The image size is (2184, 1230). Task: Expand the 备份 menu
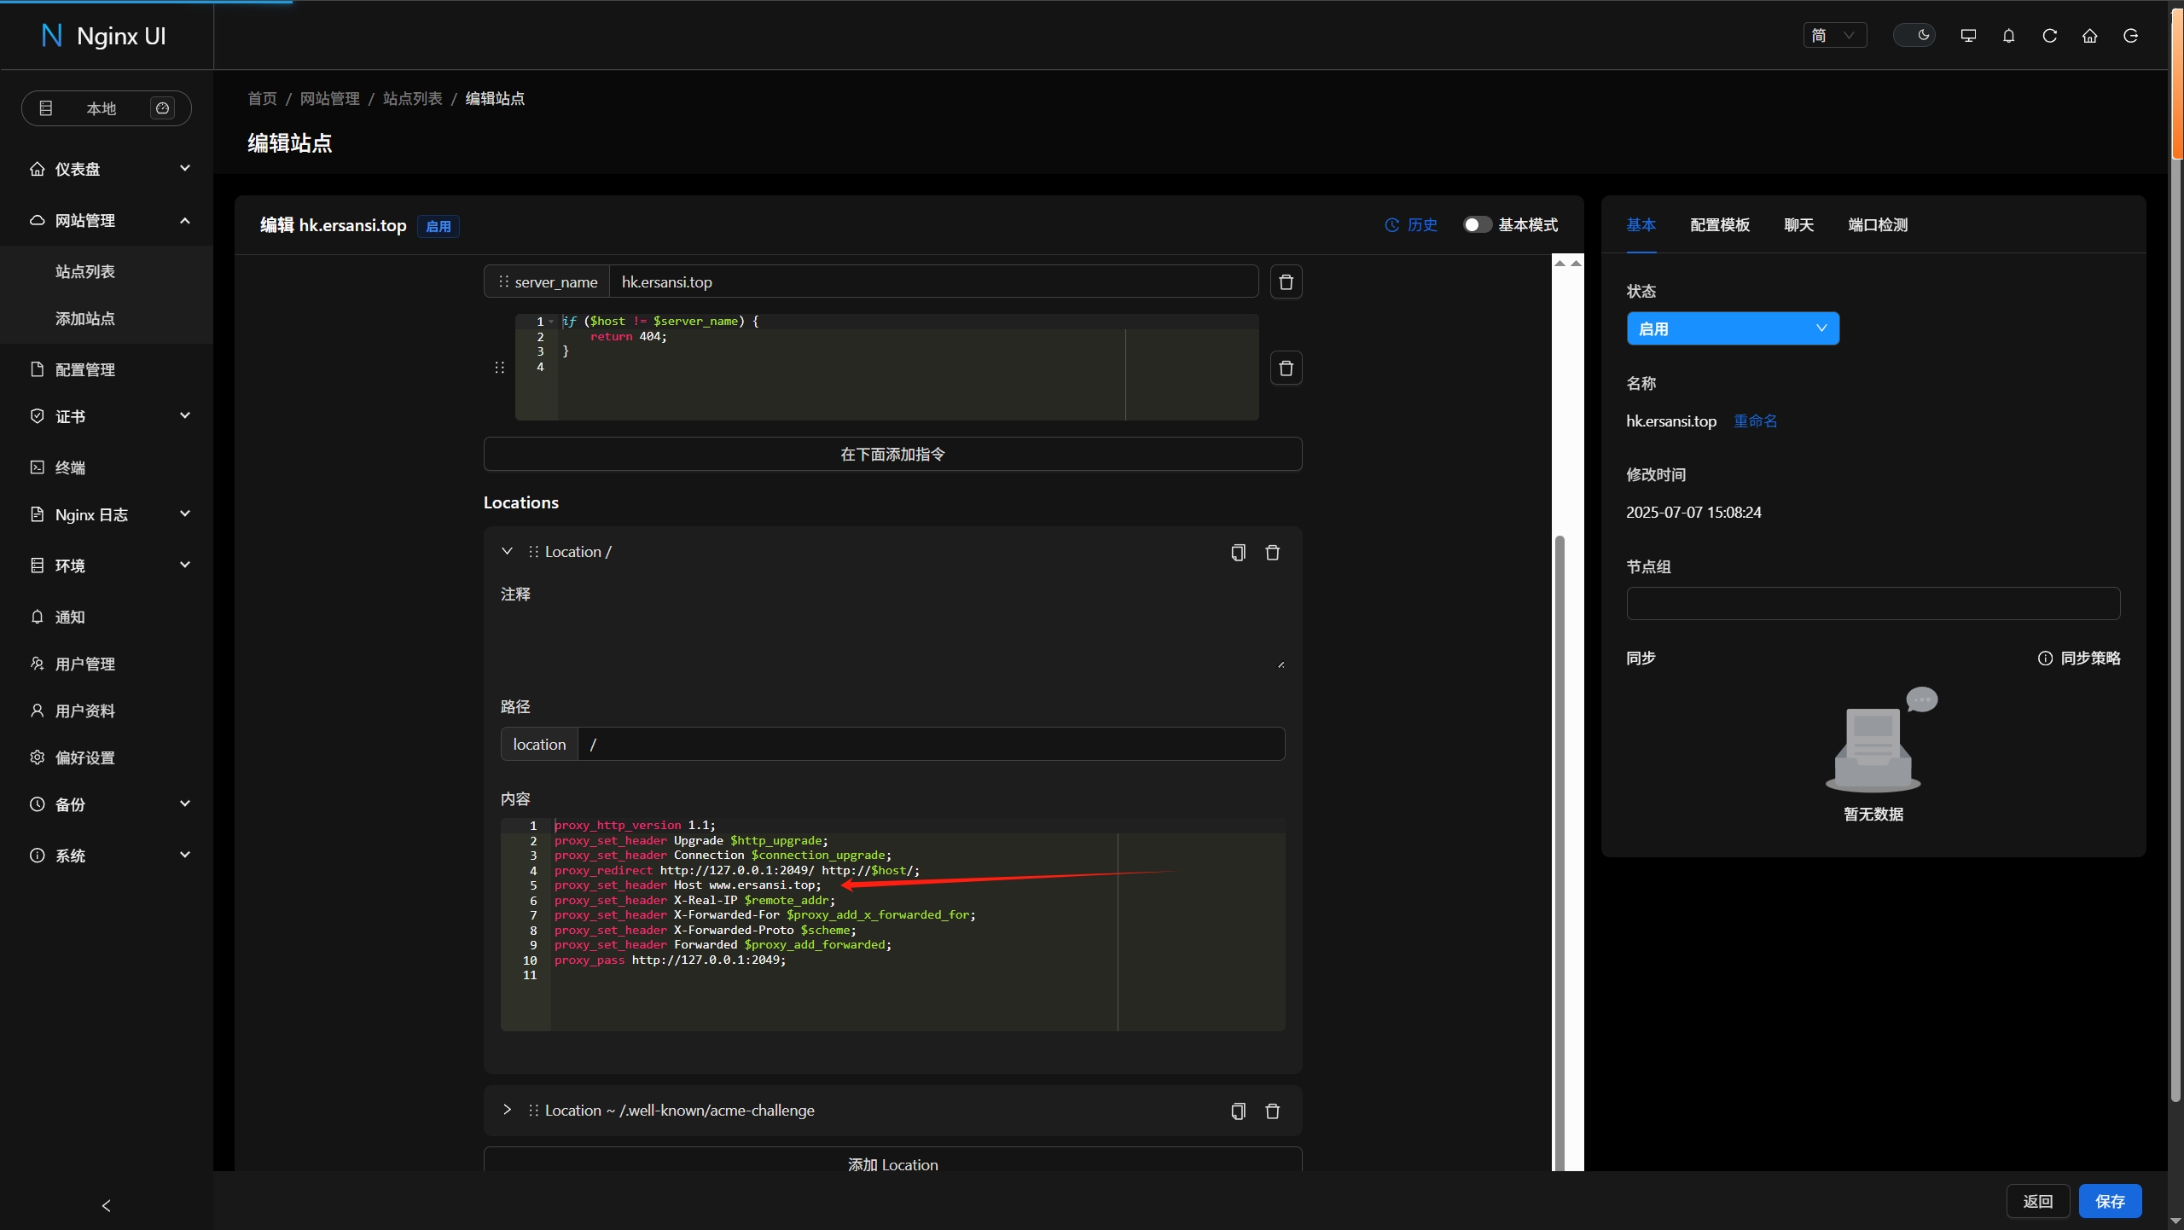pyautogui.click(x=107, y=804)
